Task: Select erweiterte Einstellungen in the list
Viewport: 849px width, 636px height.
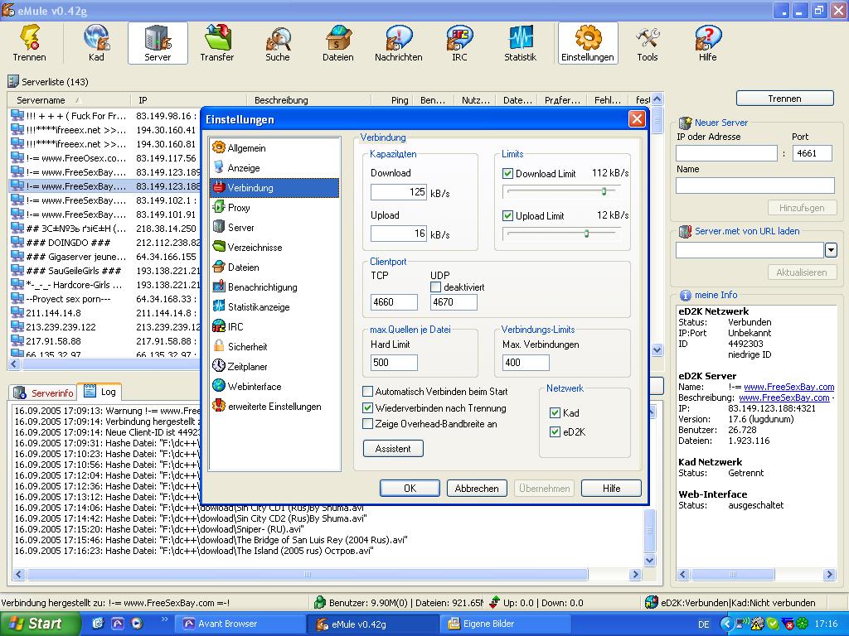Action: (x=274, y=406)
